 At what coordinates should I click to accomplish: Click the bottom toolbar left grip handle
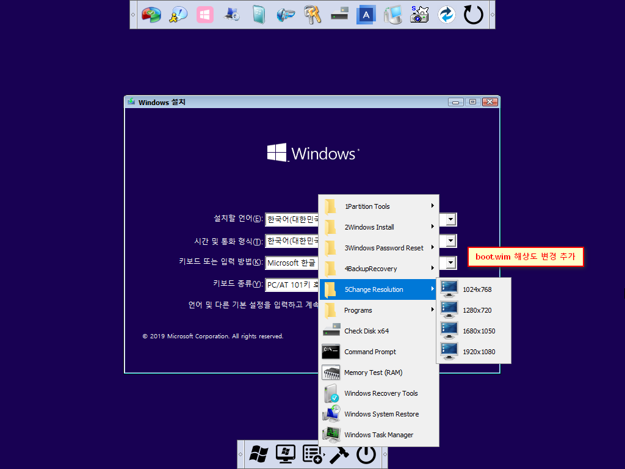pyautogui.click(x=240, y=454)
